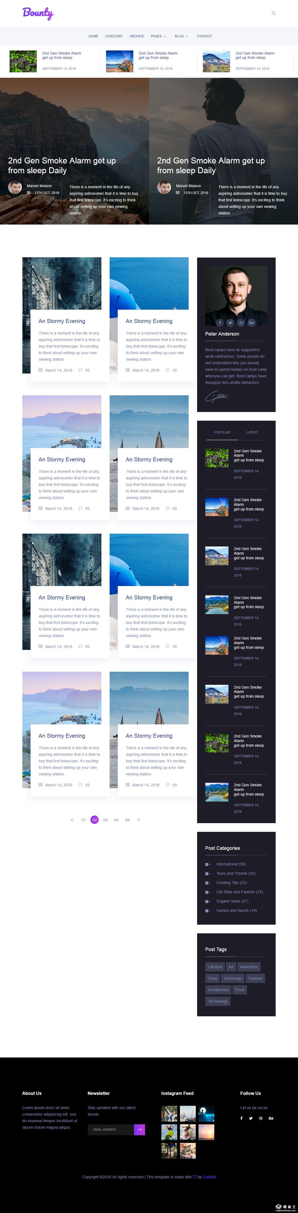Expand the Pages dropdown menu

[158, 36]
